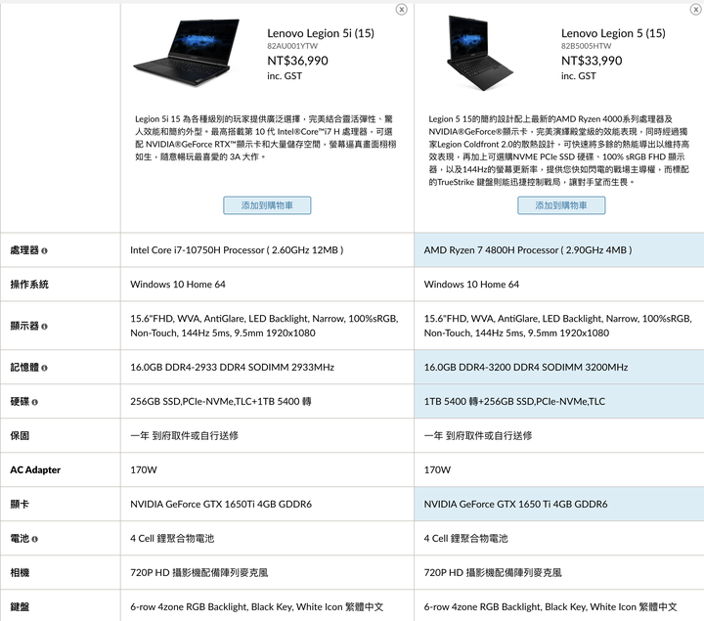Image resolution: width=704 pixels, height=621 pixels.
Task: Click 16.0GB DDR4-3200 memory cell
Action: (x=559, y=368)
